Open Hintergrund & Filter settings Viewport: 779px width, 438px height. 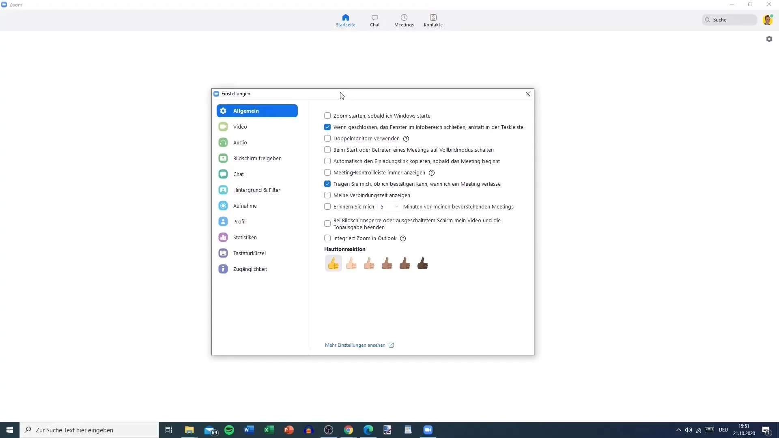257,190
